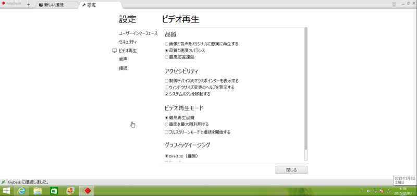Select the 設定 tab

tap(101, 5)
